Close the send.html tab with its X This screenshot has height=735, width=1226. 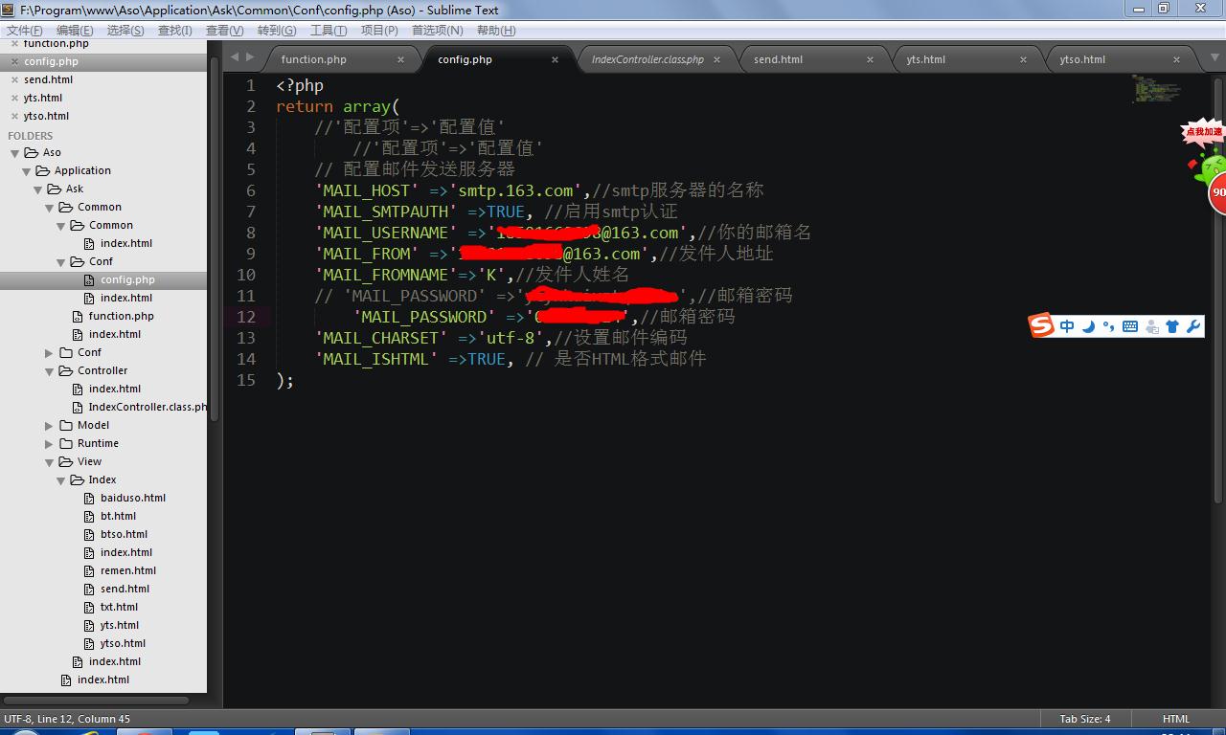point(870,59)
